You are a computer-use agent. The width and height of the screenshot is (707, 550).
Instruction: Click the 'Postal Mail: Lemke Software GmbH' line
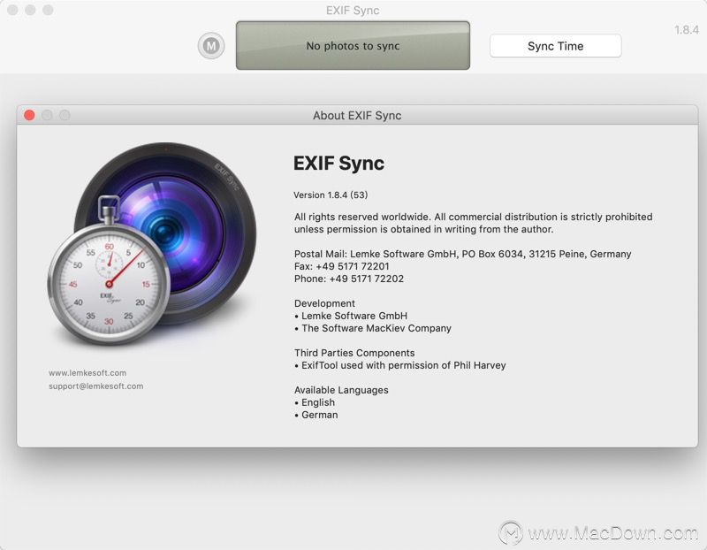[x=462, y=254]
